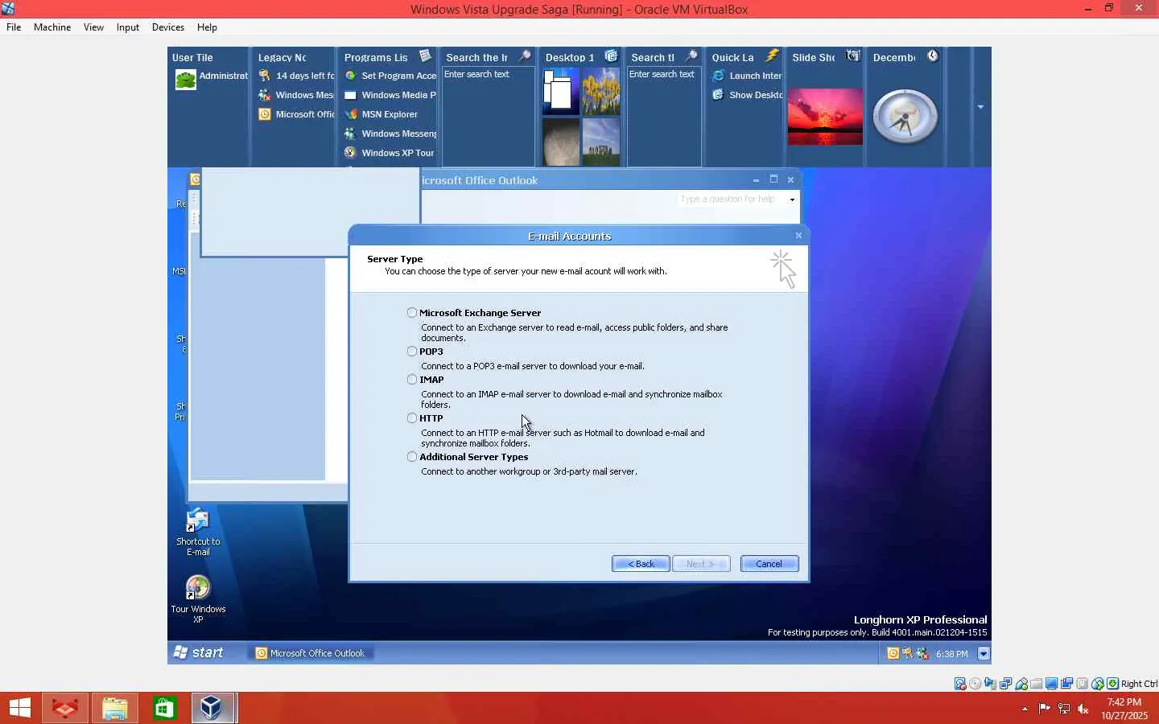
Task: Select the Stonehenge desktop thumbnail
Action: point(600,142)
